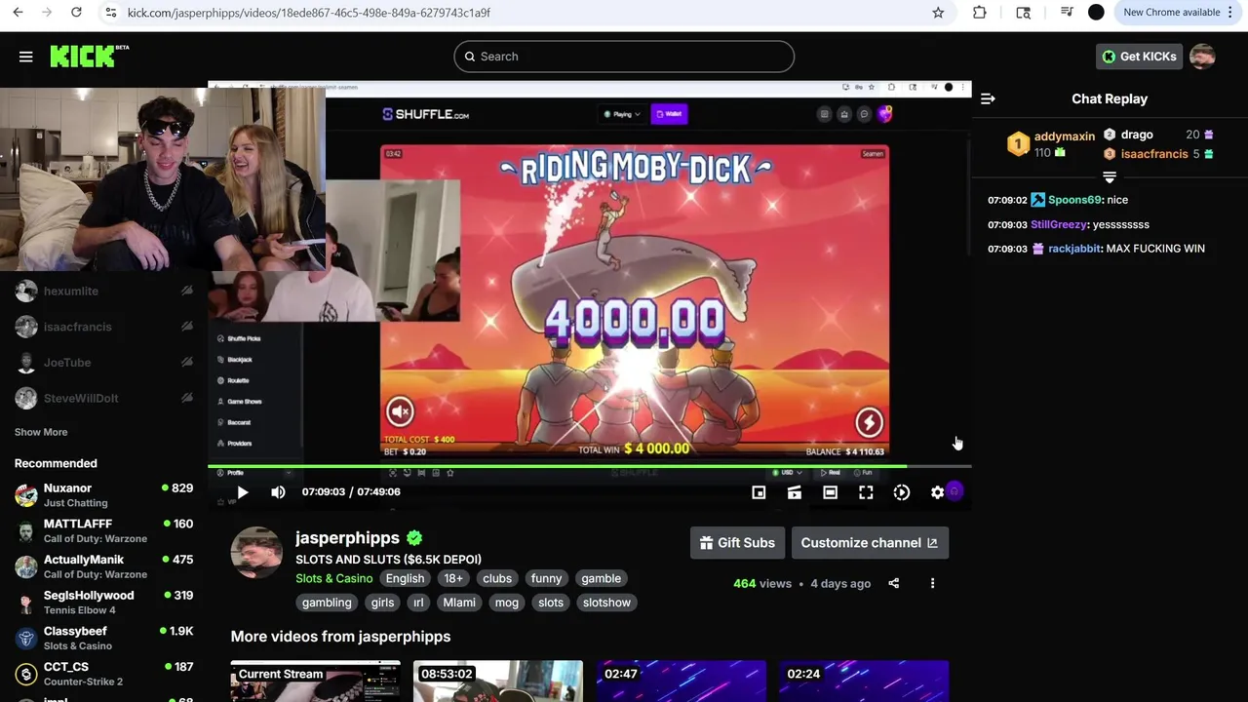Select the English language tag
The image size is (1248, 702).
405,578
